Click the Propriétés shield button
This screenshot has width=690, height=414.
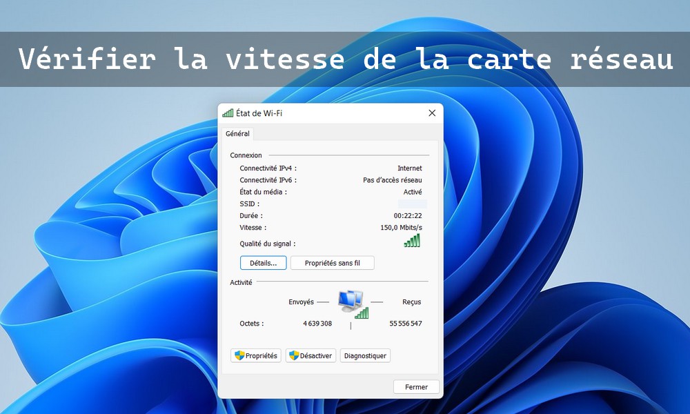point(256,355)
